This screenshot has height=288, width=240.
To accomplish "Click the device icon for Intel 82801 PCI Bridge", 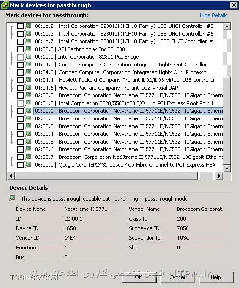I will point(28,57).
